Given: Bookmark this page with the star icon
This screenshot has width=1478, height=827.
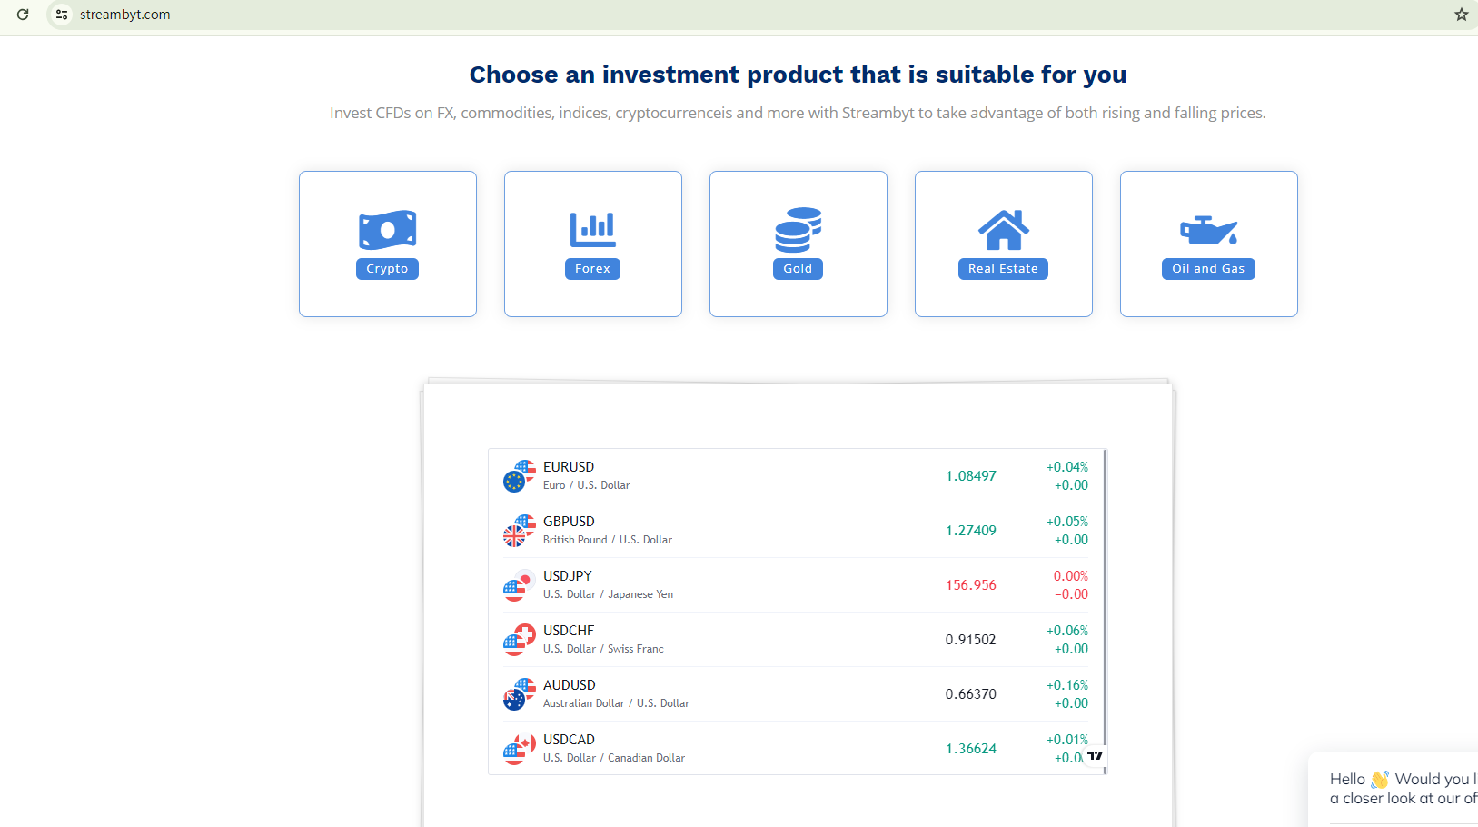Looking at the screenshot, I should click(x=1461, y=15).
